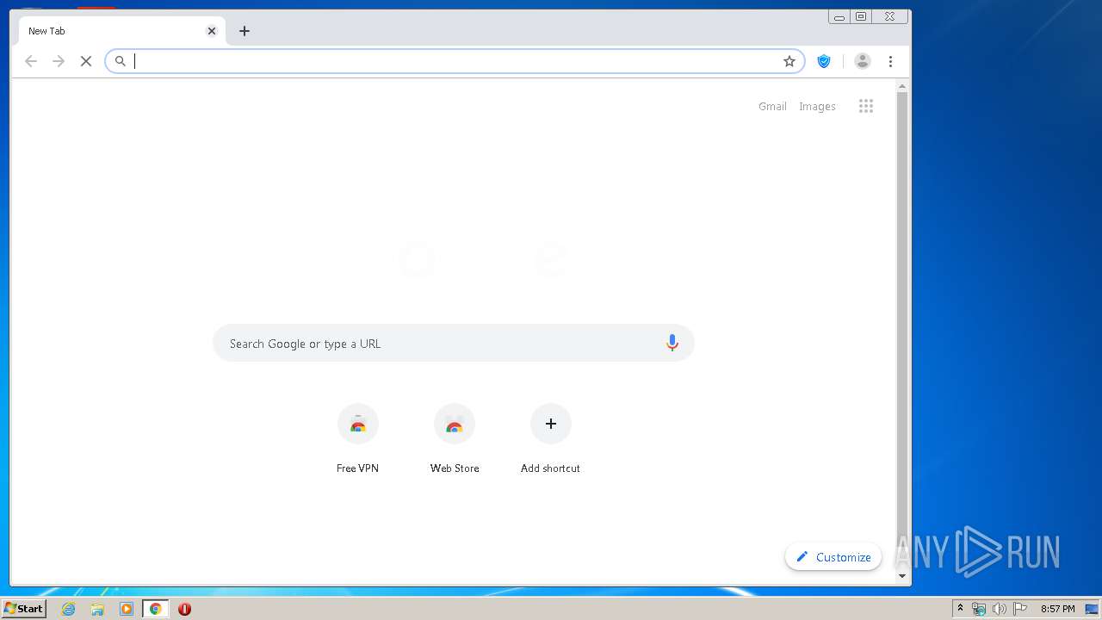Open the Free VPN shortcut
Viewport: 1102px width, 620px height.
click(x=358, y=439)
